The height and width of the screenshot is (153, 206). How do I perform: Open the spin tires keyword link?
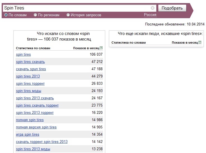[x=23, y=55]
